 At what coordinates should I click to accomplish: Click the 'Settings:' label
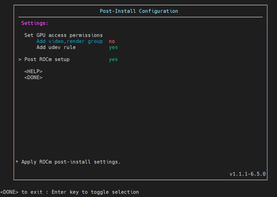click(35, 23)
